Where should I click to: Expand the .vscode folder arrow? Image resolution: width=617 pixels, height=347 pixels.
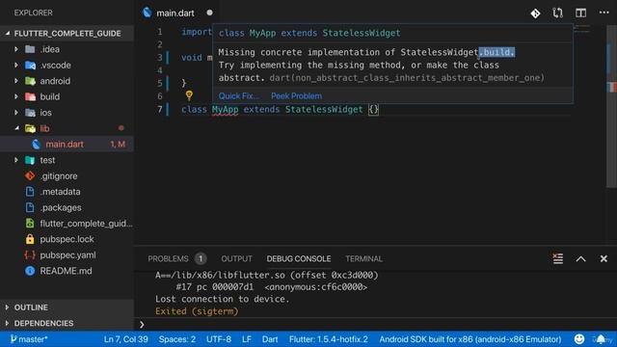[16, 65]
